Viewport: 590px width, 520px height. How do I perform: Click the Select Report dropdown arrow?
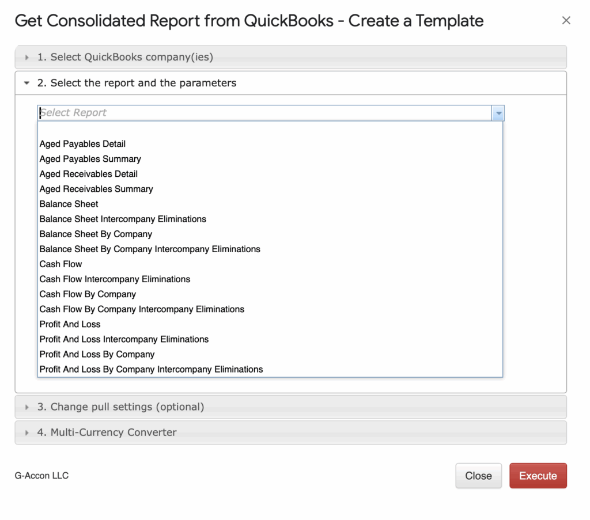point(498,113)
